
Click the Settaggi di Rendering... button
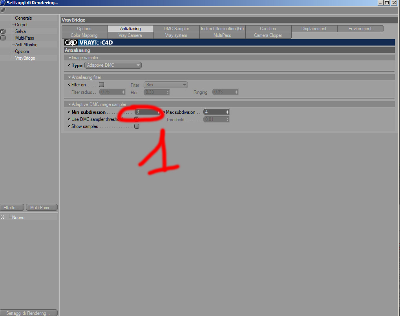point(28,313)
